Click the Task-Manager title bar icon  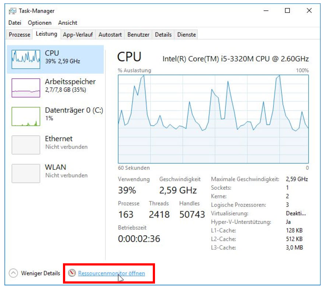click(13, 11)
